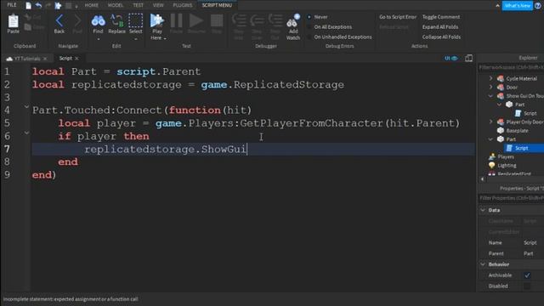This screenshot has width=544, height=306.
Task: Switch to the PLUGINS ribbon tab
Action: click(183, 5)
